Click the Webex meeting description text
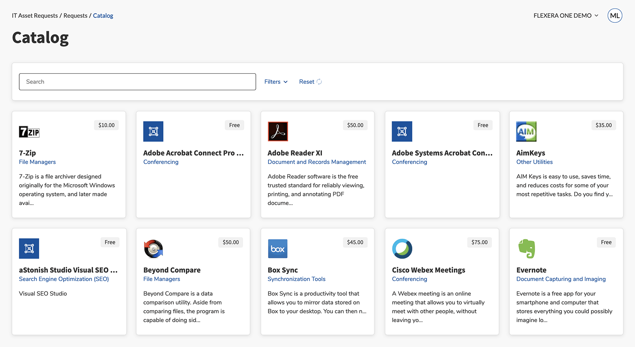 [438, 307]
